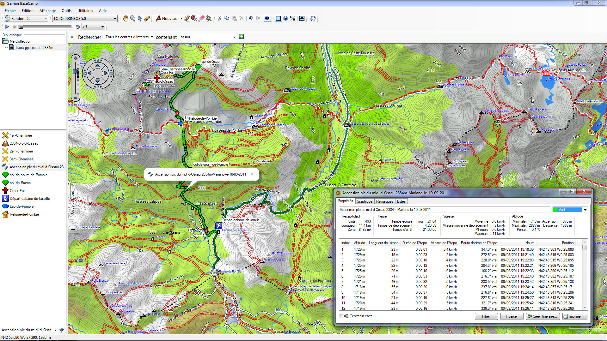Undo the last action
This screenshot has width=607, height=341.
point(250,18)
